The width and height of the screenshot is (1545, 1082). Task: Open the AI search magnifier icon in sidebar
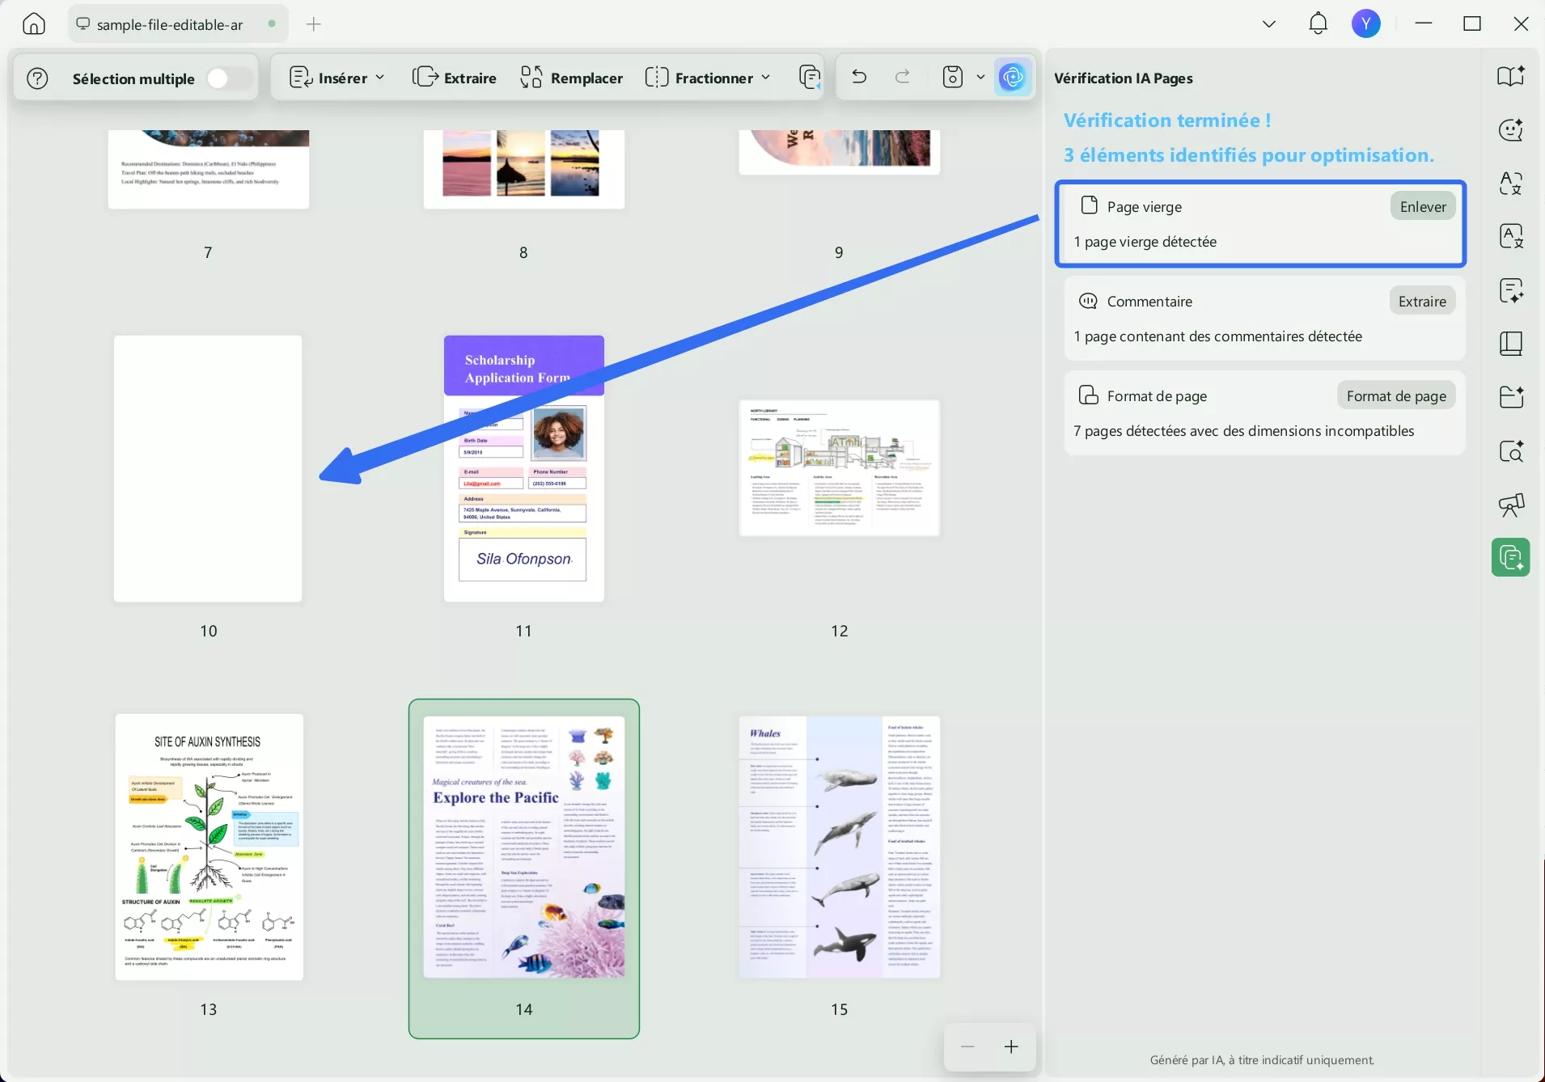point(1510,451)
